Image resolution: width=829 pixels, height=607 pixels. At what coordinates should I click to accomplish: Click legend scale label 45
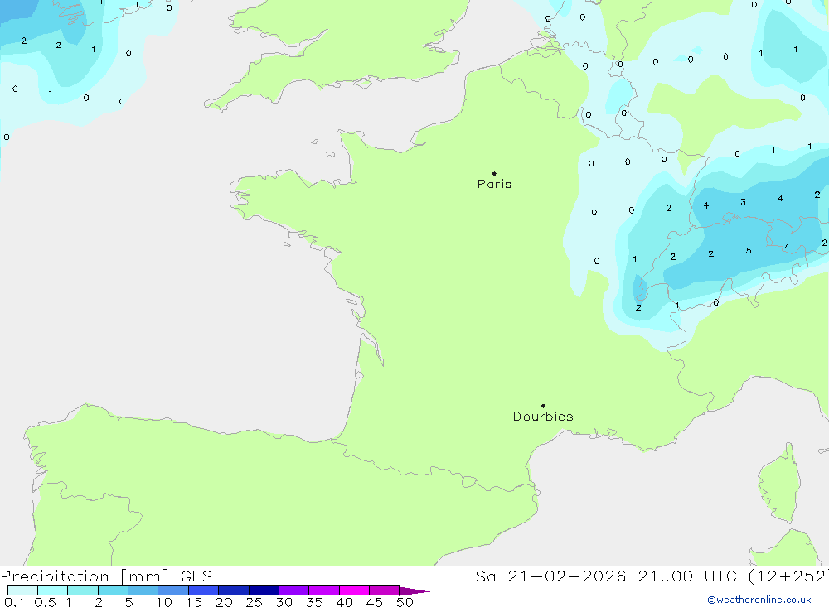(x=375, y=602)
